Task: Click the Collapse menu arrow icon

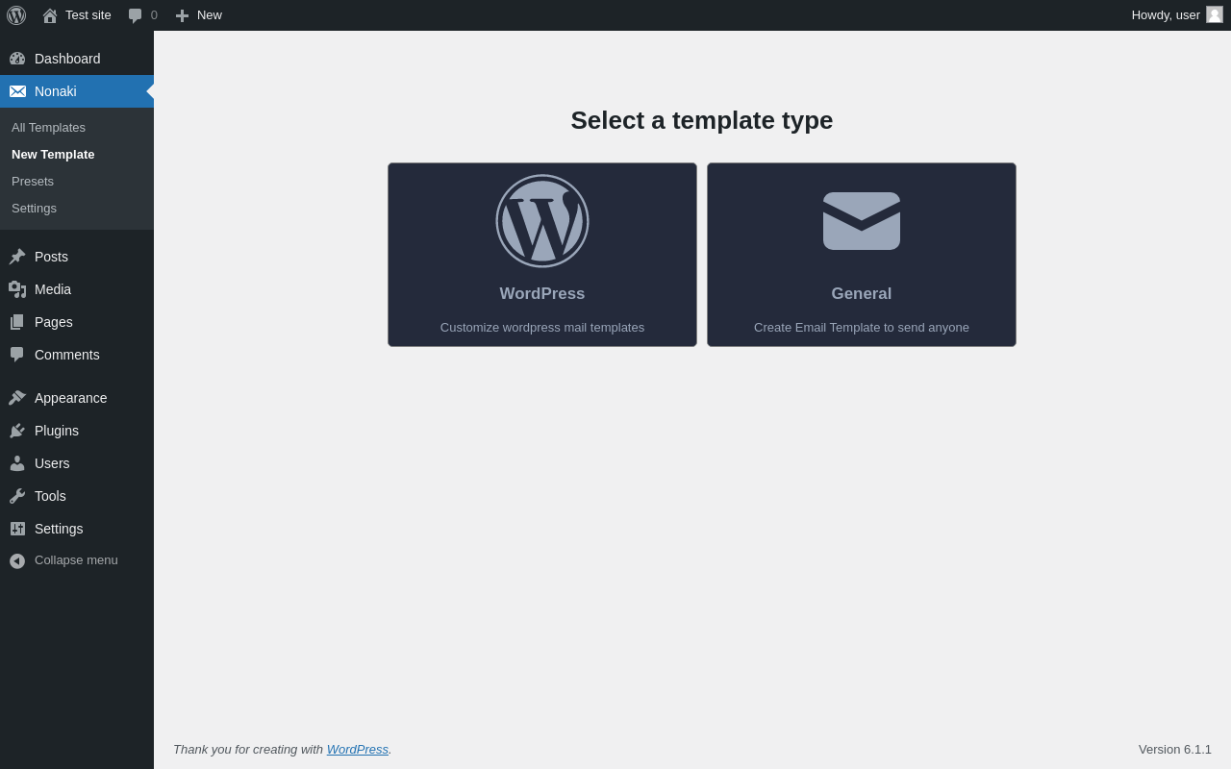Action: [x=17, y=560]
